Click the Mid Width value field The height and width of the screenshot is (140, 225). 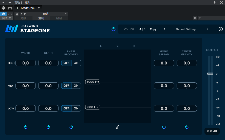click(26, 86)
